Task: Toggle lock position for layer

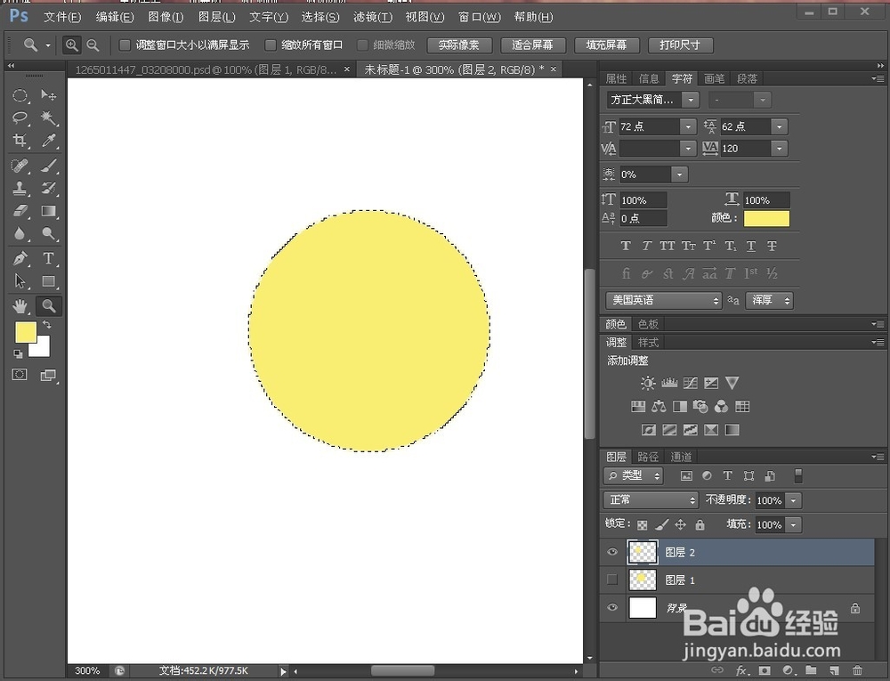Action: (x=681, y=525)
